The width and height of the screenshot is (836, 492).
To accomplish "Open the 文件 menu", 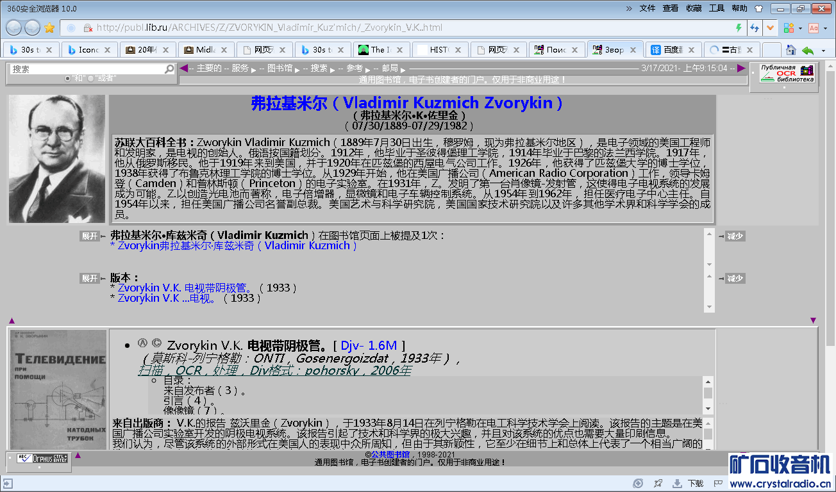I will tap(648, 8).
